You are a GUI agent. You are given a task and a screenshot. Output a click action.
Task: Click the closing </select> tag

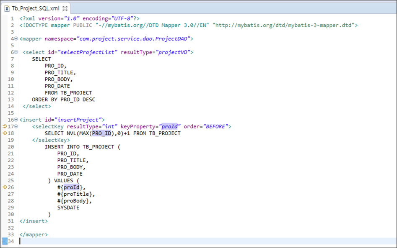coord(37,106)
